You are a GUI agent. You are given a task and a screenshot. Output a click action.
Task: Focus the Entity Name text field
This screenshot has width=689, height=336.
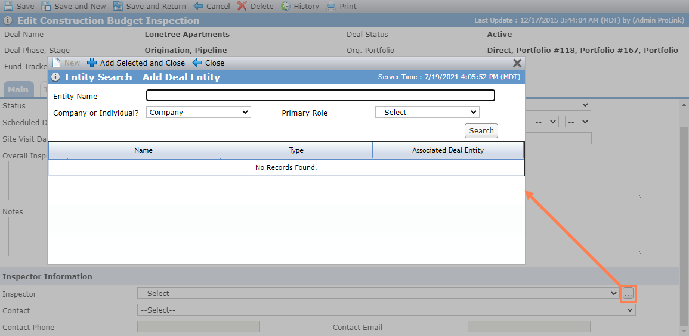[321, 95]
